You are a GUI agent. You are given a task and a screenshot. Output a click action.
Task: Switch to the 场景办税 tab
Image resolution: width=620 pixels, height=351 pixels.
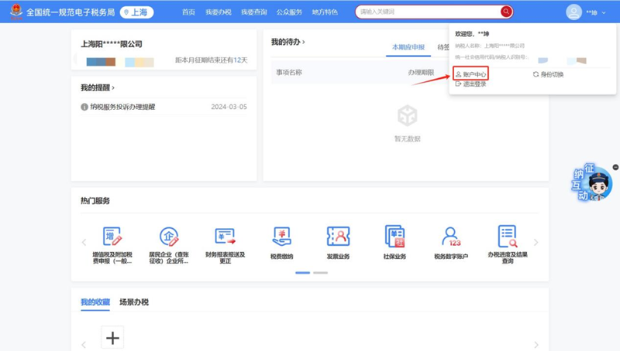tap(134, 302)
